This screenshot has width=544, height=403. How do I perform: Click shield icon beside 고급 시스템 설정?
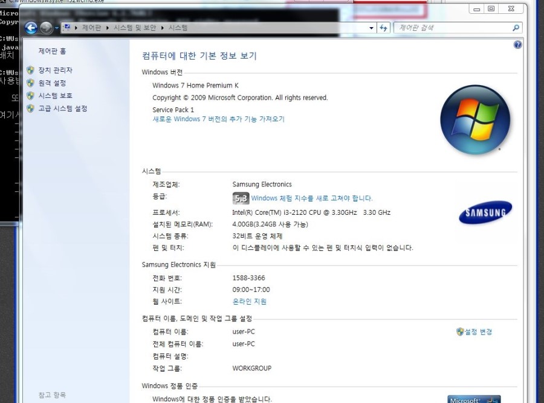[x=31, y=109]
